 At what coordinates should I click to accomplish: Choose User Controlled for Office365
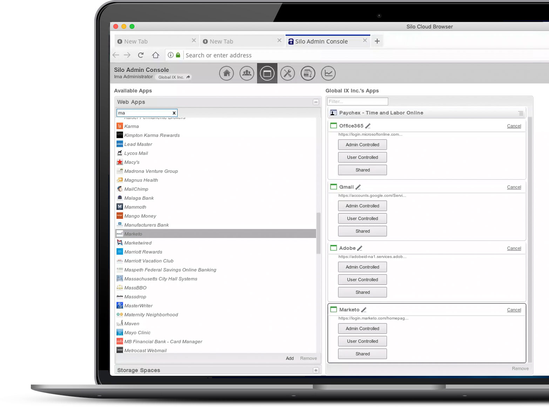click(x=362, y=157)
